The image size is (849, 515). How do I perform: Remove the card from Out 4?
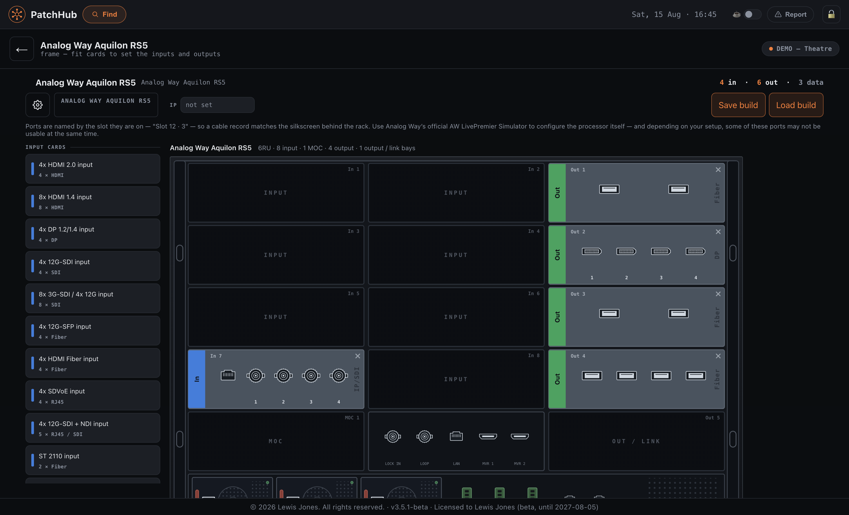pyautogui.click(x=718, y=356)
